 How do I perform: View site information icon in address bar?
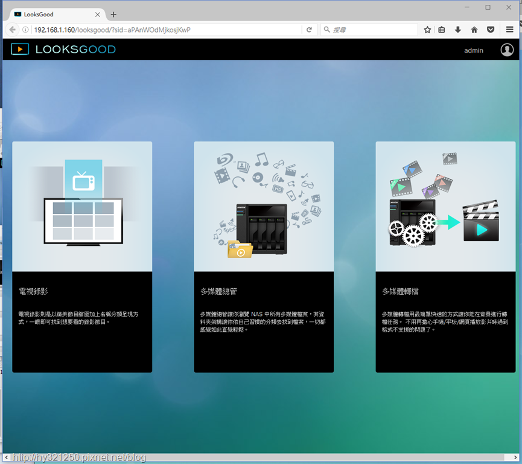(x=25, y=30)
